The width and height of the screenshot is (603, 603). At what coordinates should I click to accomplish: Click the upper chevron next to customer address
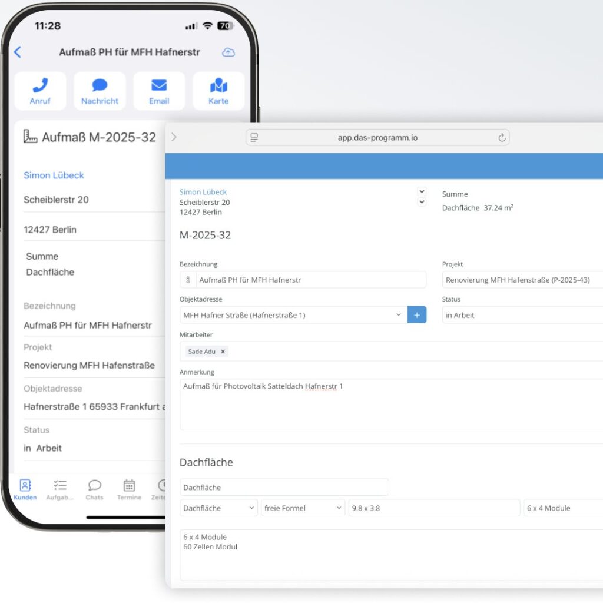(421, 191)
